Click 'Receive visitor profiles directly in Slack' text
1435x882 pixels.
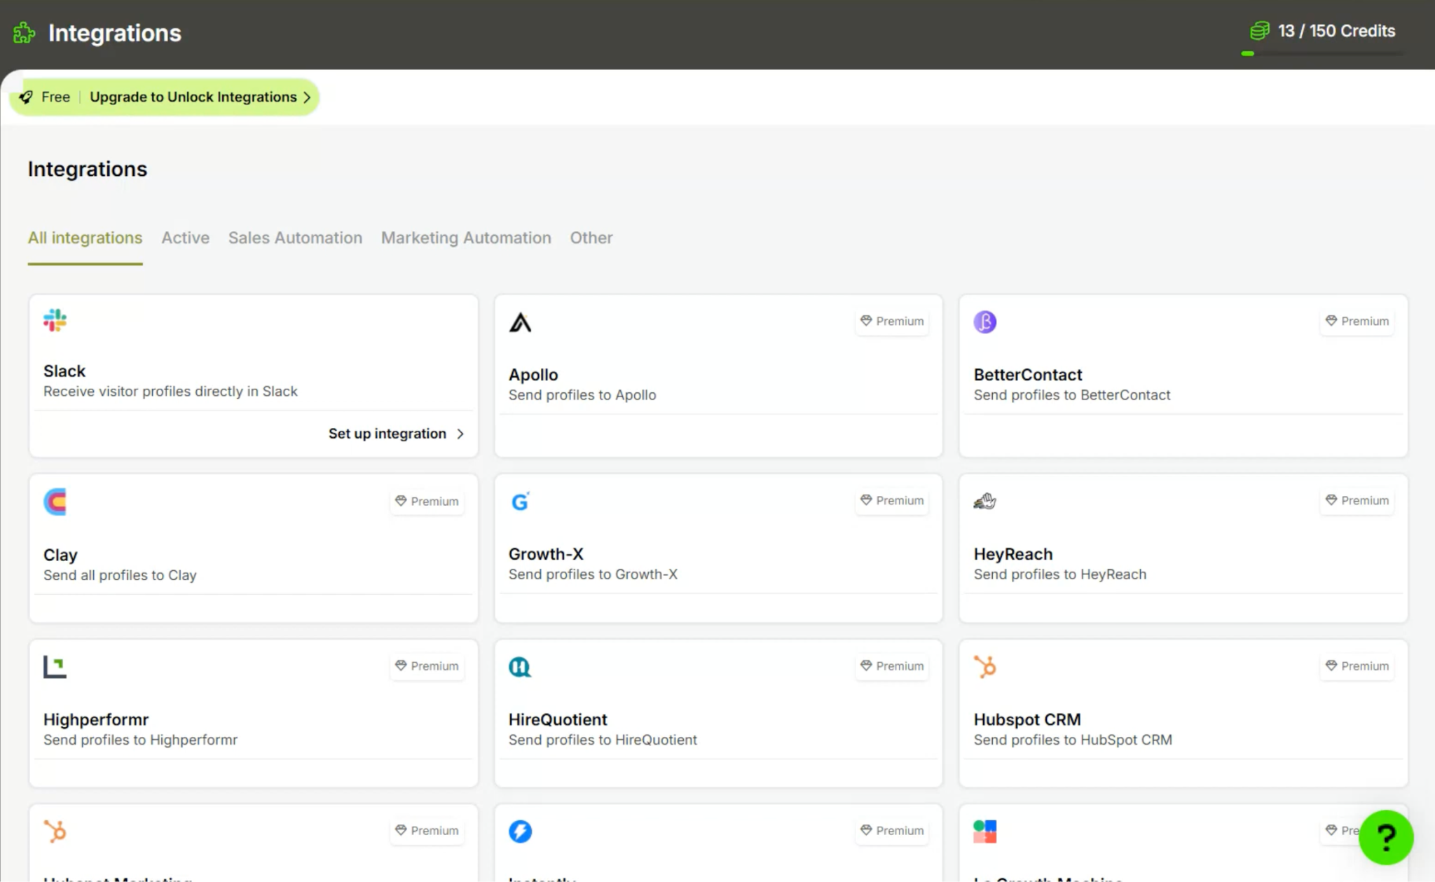click(170, 392)
